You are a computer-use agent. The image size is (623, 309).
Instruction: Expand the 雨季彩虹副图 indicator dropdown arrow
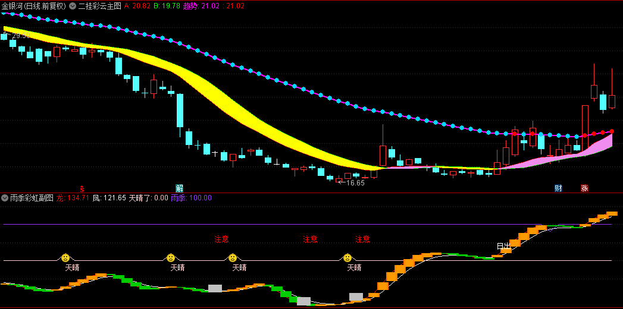pos(5,197)
